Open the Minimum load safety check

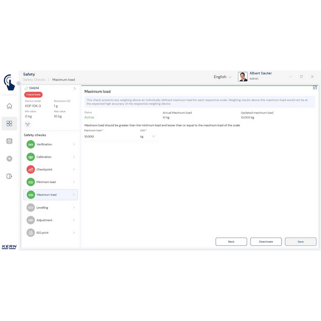click(51, 182)
